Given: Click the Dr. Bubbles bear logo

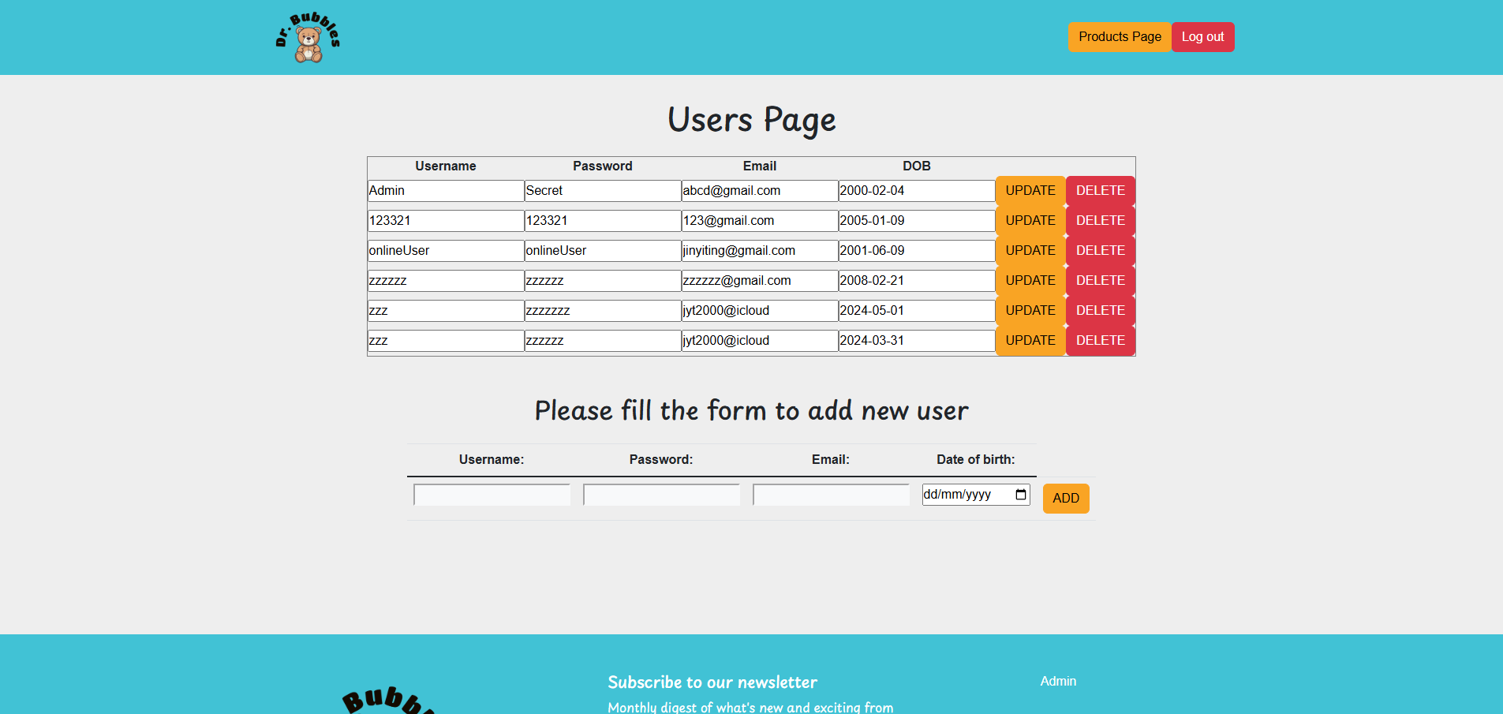Looking at the screenshot, I should click(x=308, y=36).
